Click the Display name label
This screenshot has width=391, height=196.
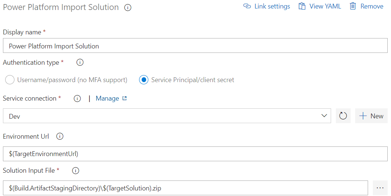point(22,33)
